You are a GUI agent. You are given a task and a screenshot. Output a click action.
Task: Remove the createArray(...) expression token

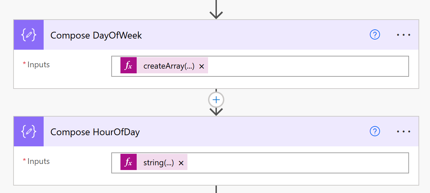click(202, 67)
